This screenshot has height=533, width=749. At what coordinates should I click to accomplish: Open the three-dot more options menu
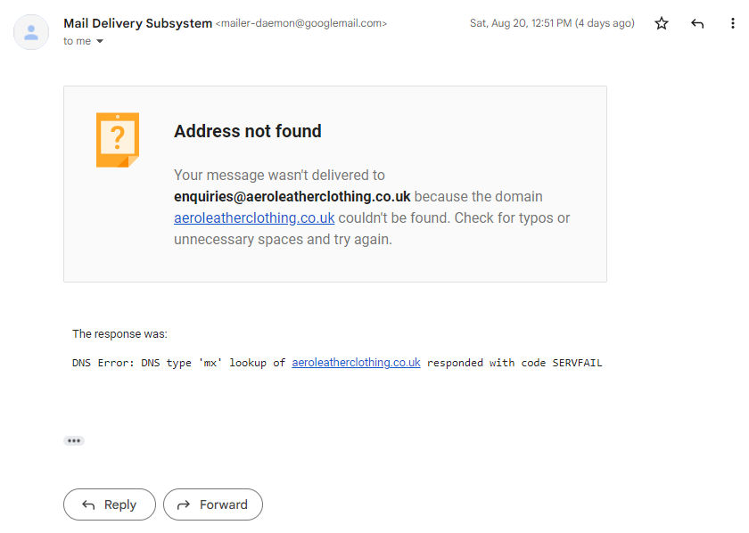733,23
